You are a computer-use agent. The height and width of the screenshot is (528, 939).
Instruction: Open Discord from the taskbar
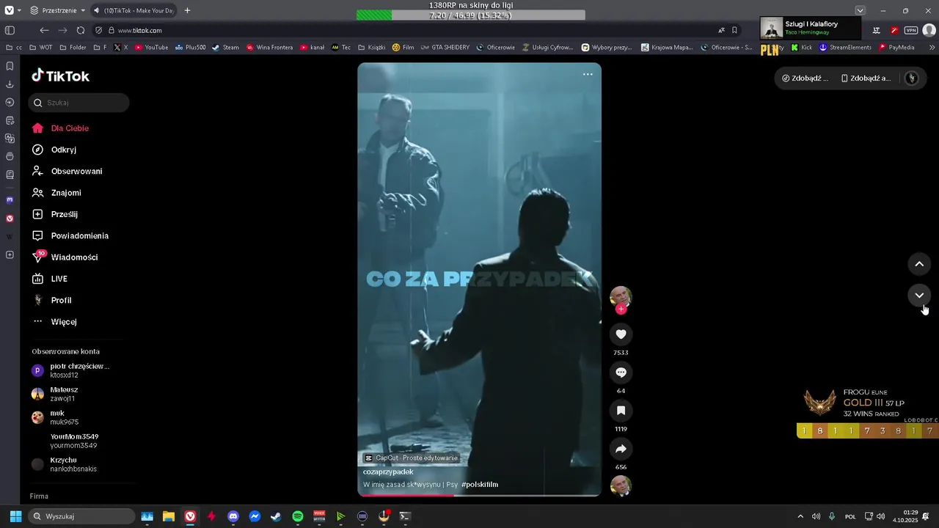pos(233,516)
